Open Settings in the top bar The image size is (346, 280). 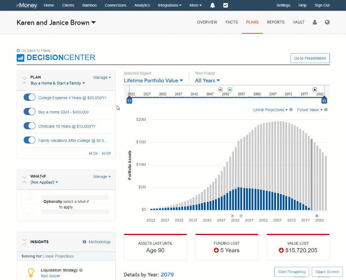[x=283, y=5]
